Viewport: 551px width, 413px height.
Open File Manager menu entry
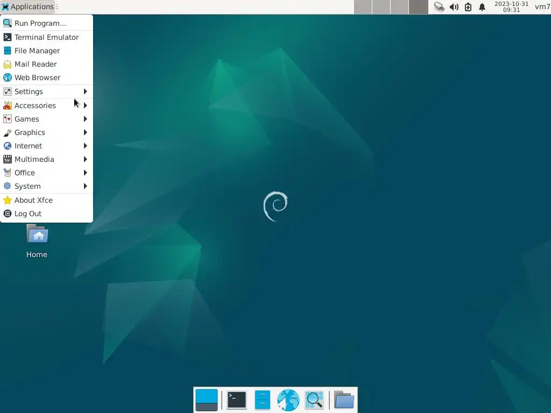coord(46,51)
